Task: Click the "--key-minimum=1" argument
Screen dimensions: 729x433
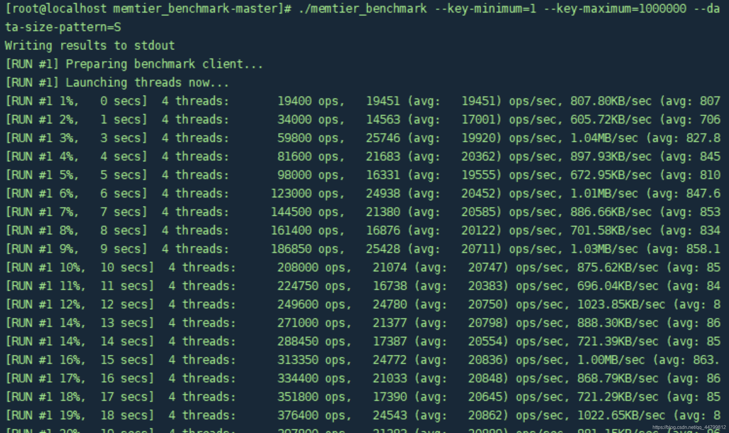Action: click(x=486, y=9)
